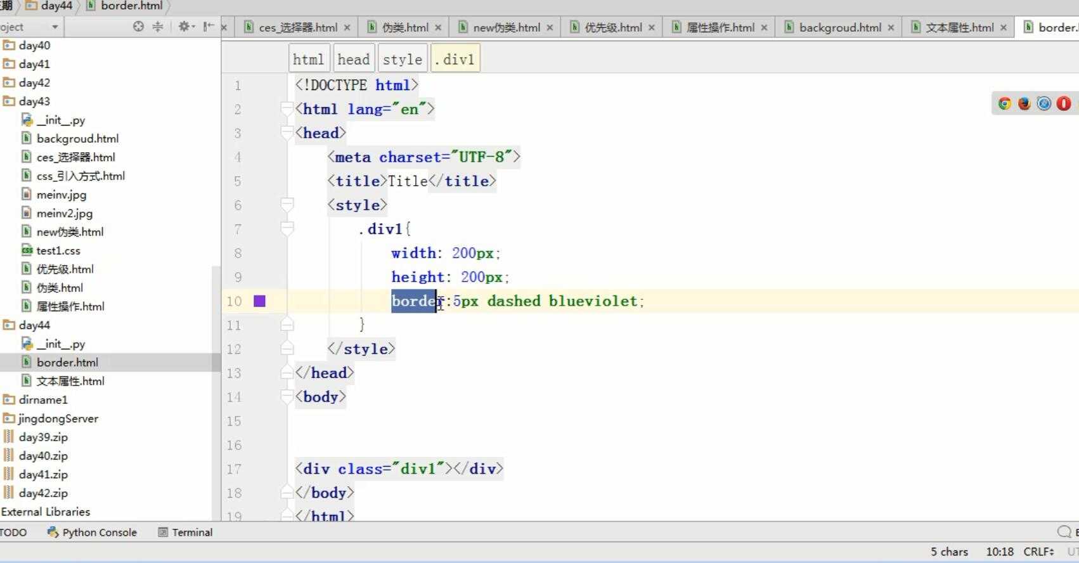Click day44 in navigation bar breadcrumb
1079x563 pixels.
click(x=49, y=6)
